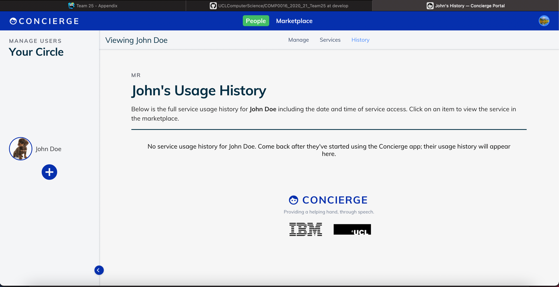Click the Concierge logo in header
Screen dimensions: 559x287
(x=44, y=21)
